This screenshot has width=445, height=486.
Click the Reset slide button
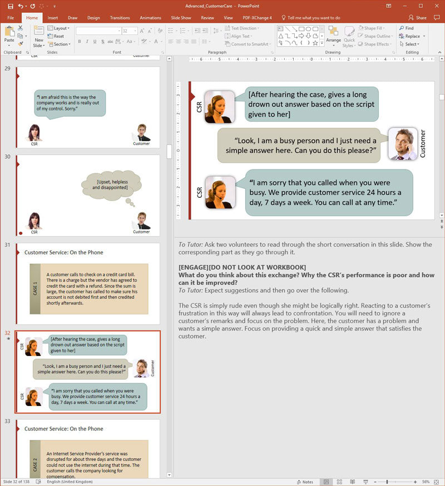[x=56, y=36]
